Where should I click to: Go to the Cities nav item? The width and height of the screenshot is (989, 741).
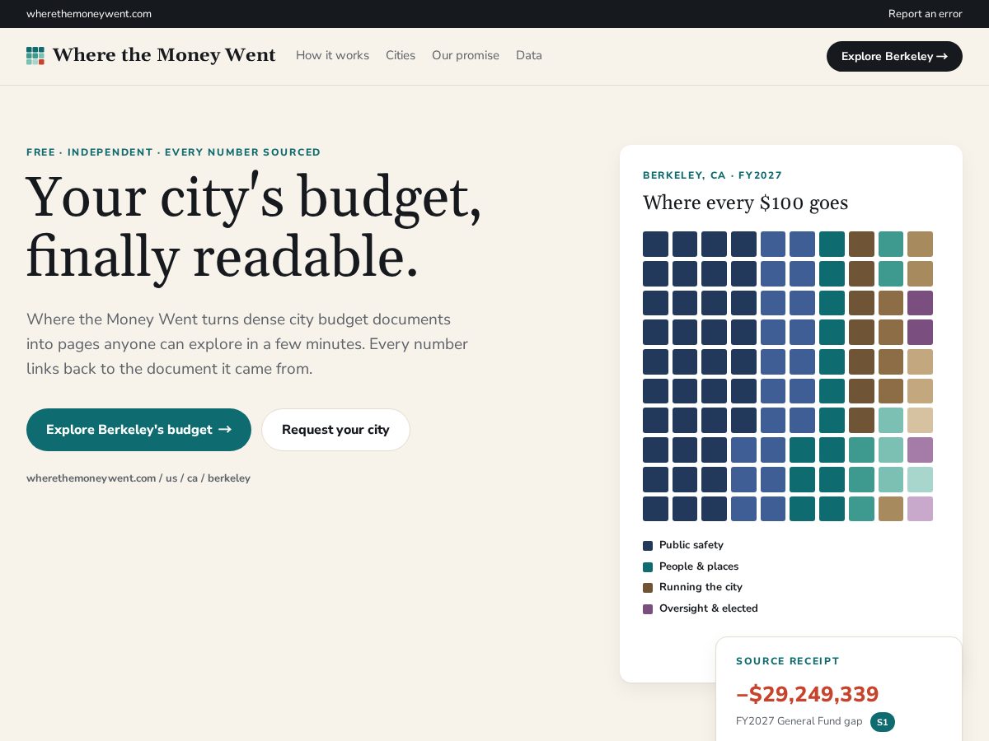[401, 56]
